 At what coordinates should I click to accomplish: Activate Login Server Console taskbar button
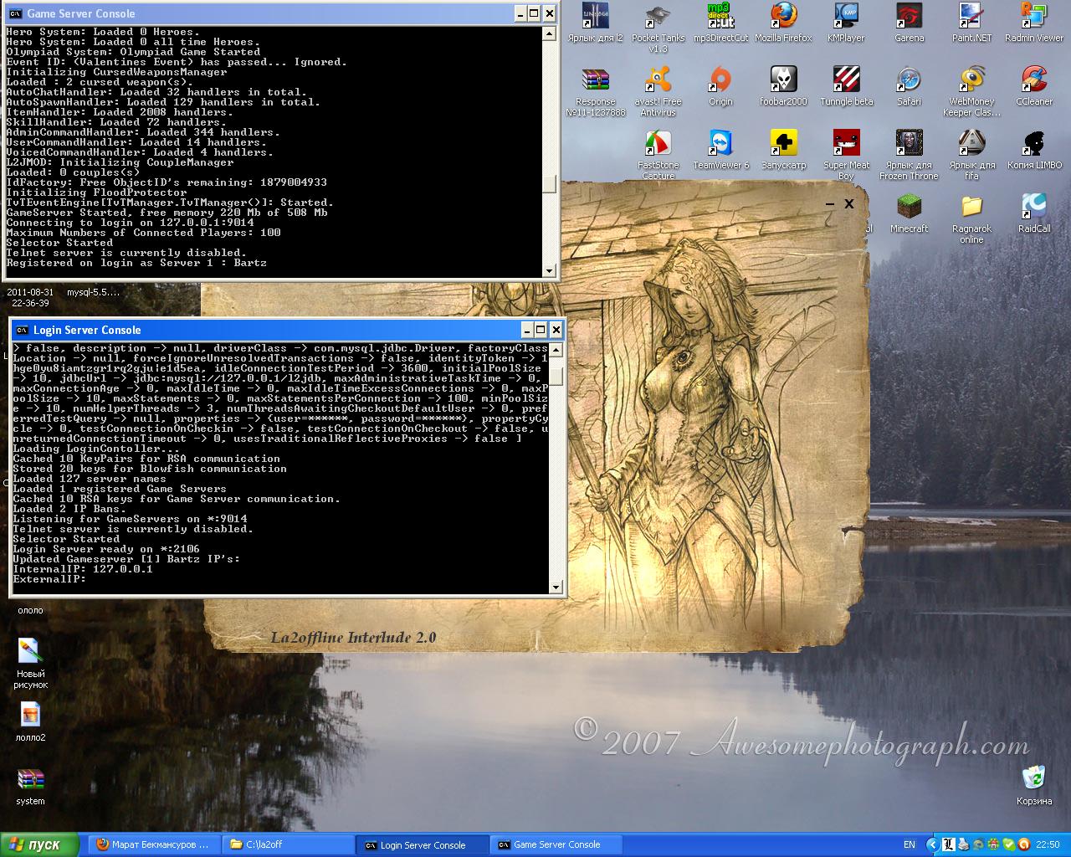coord(423,844)
